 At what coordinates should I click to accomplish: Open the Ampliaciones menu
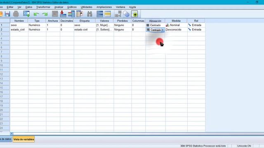click(x=104, y=7)
